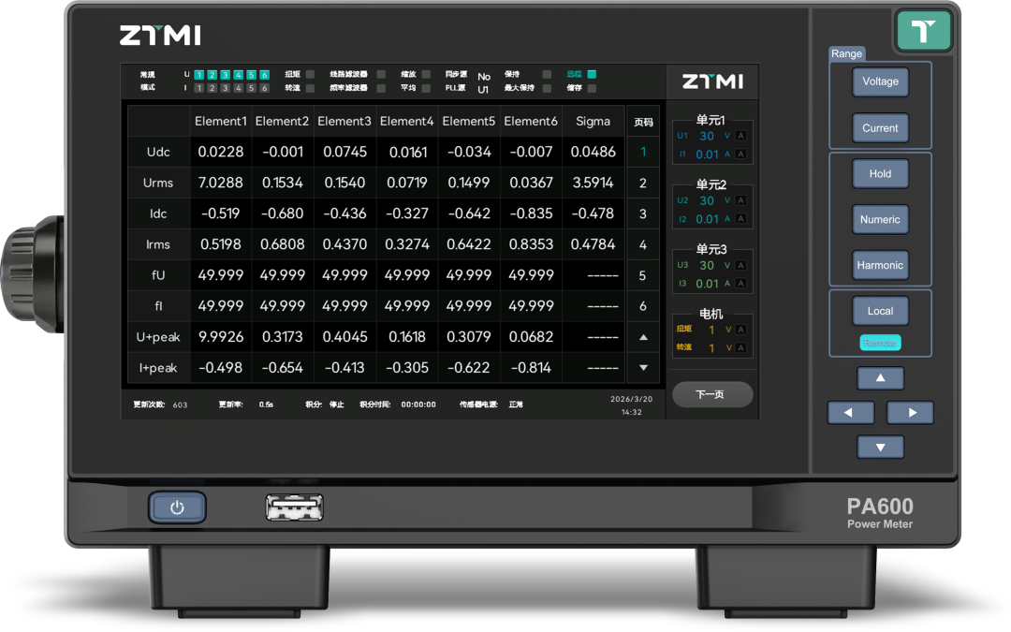Click the 同步源 value No

[484, 77]
